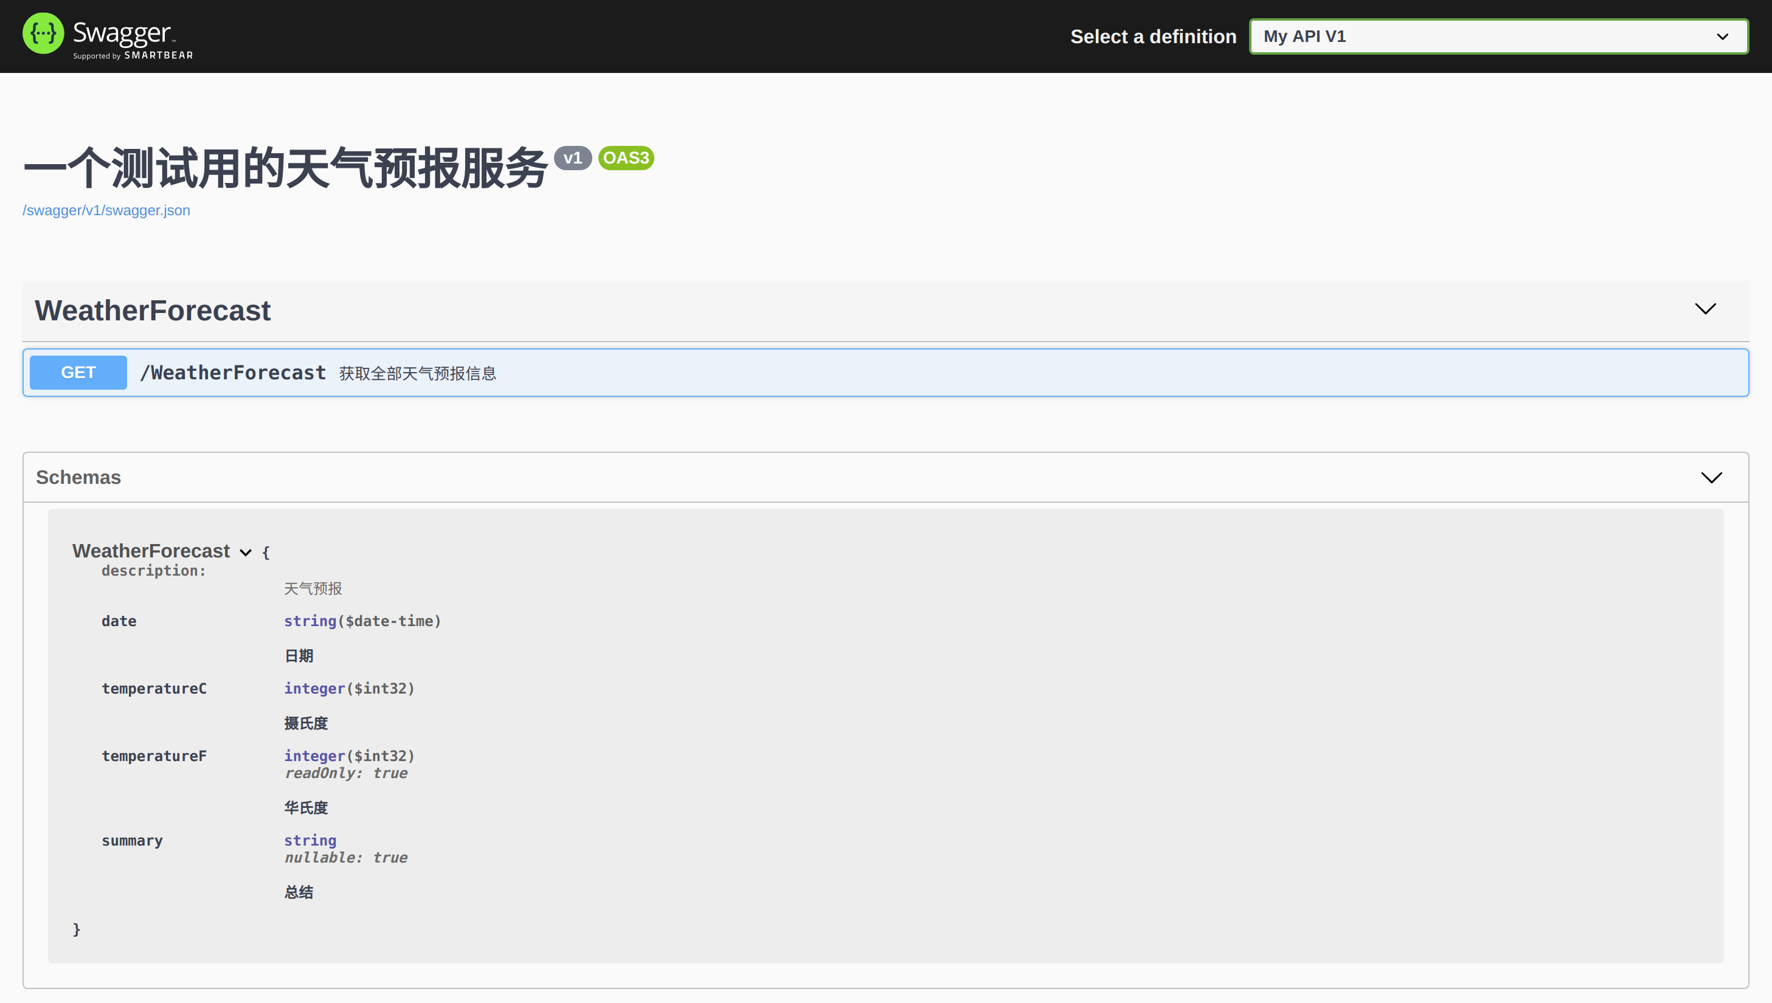Collapse the WeatherForecast schema model arrow
This screenshot has height=1003, width=1772.
(245, 553)
